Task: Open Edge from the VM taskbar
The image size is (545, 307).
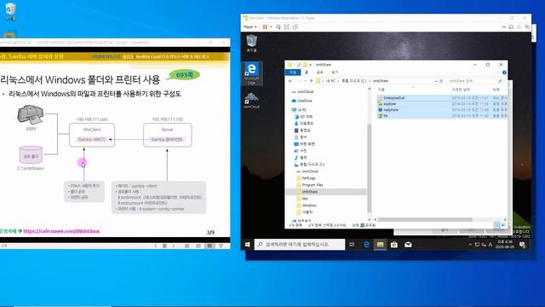Action: pos(366,245)
